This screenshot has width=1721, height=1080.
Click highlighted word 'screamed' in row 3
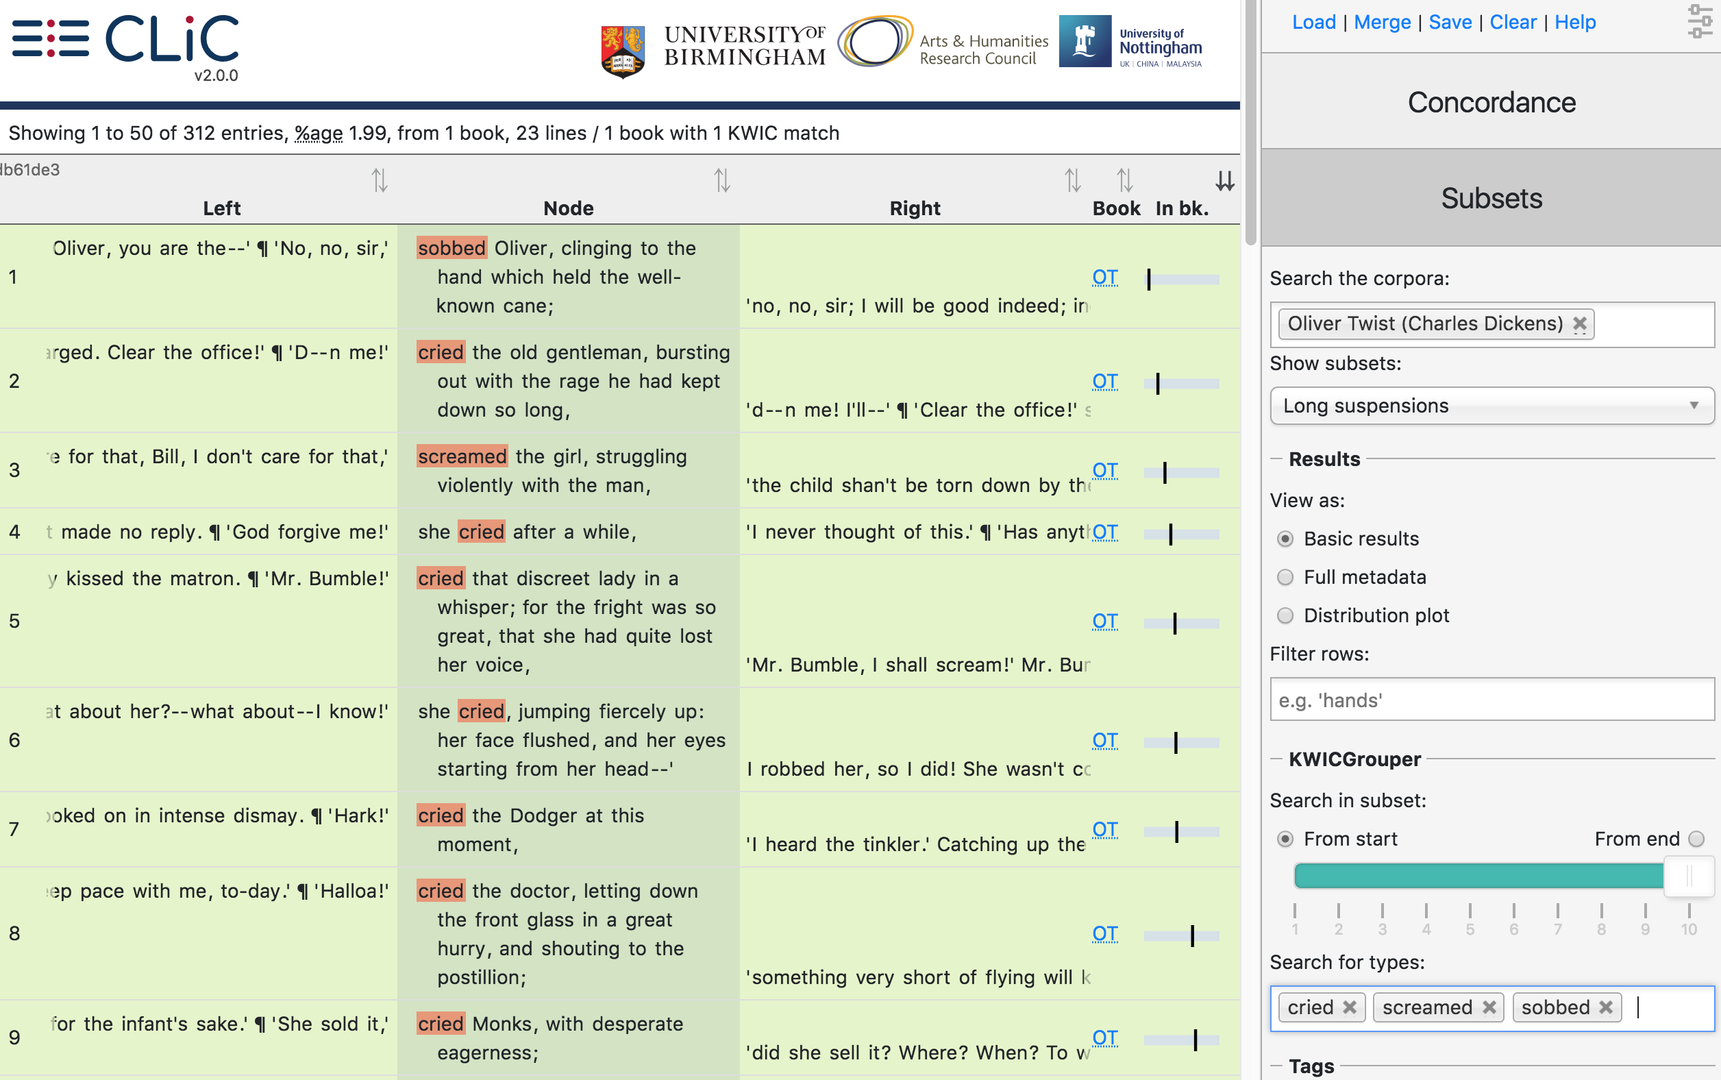(462, 456)
